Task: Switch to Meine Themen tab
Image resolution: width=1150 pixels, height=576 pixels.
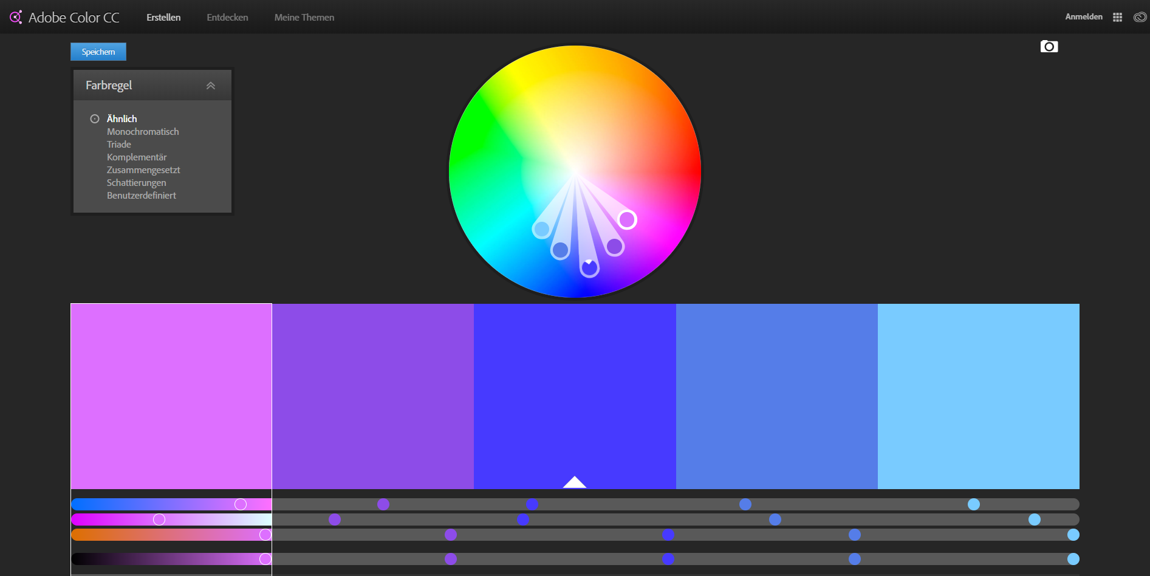Action: 304,17
